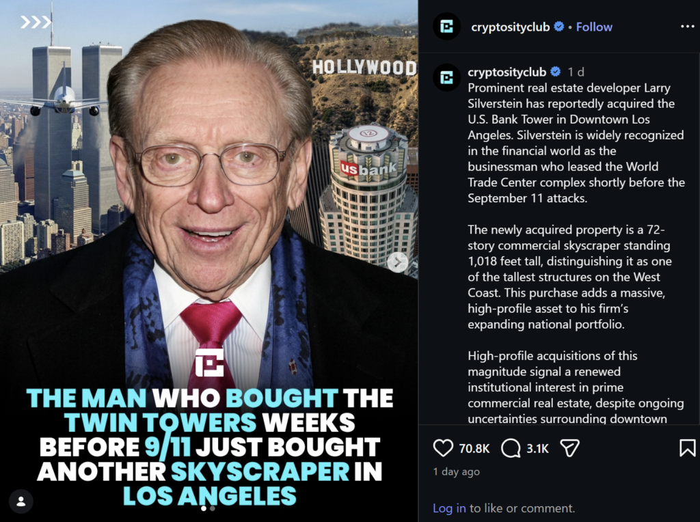Click the '1 day ago' timestamp

pos(456,471)
